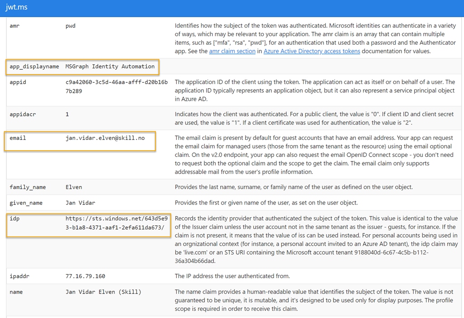464x318 pixels.
Task: Select the idp sts.windows.net URL value
Action: (116, 223)
